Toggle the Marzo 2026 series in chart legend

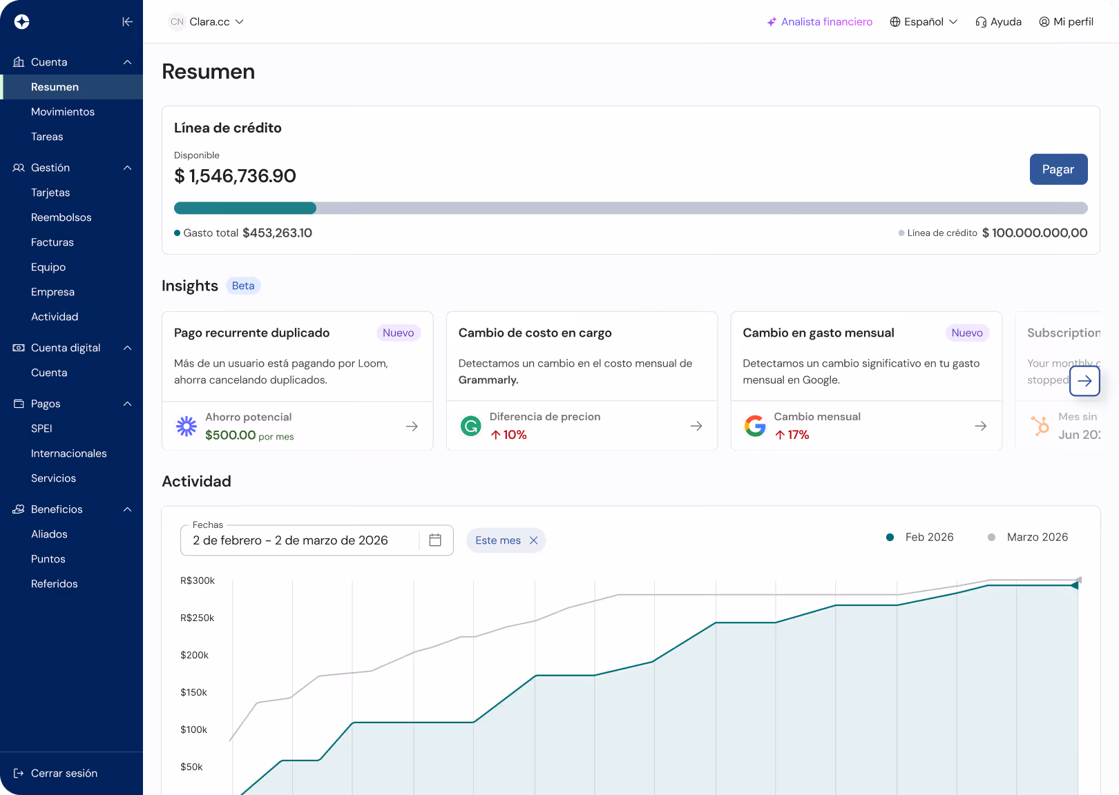coord(1028,537)
